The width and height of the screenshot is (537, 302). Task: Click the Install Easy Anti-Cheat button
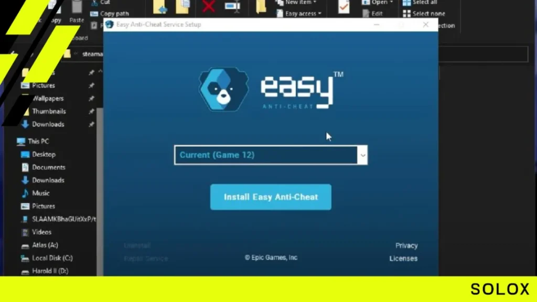[271, 197]
